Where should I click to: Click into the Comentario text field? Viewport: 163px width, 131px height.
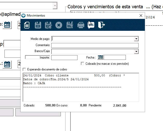point(95,45)
